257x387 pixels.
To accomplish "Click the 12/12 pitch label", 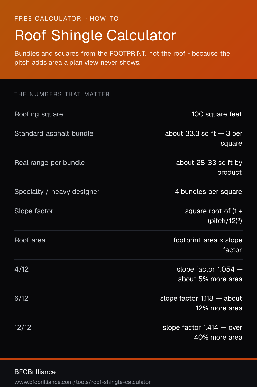I will [x=23, y=327].
